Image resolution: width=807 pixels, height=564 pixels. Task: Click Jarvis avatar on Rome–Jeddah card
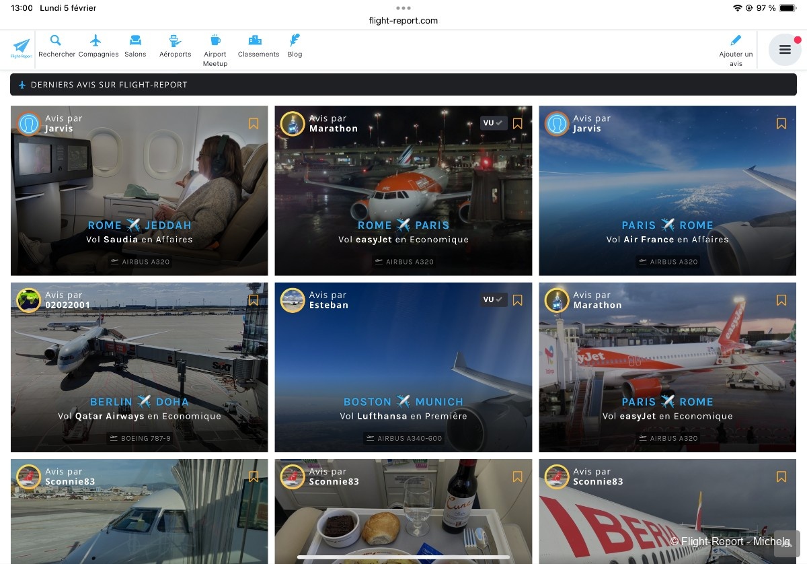point(29,124)
